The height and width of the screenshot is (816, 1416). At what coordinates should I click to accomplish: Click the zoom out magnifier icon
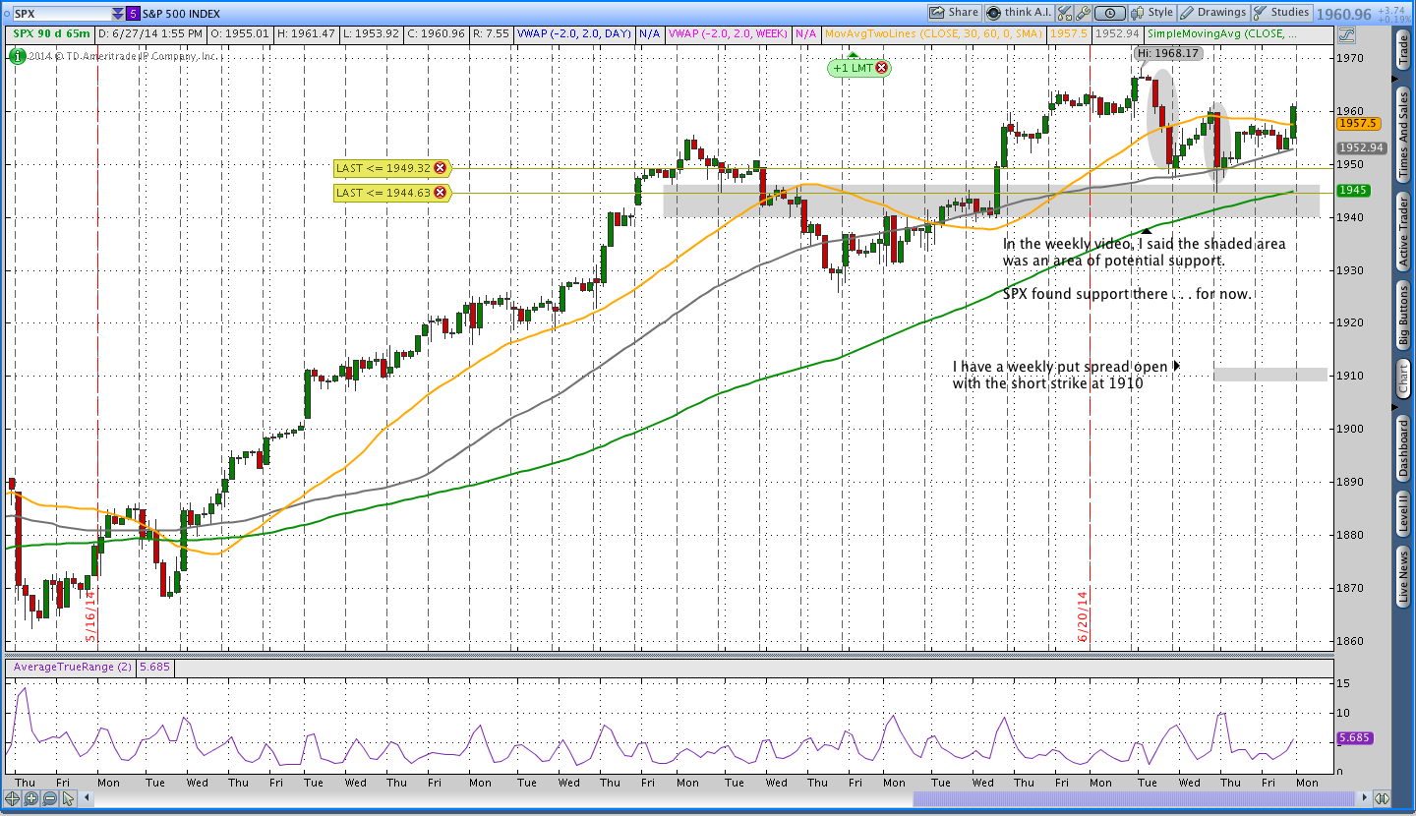point(48,798)
